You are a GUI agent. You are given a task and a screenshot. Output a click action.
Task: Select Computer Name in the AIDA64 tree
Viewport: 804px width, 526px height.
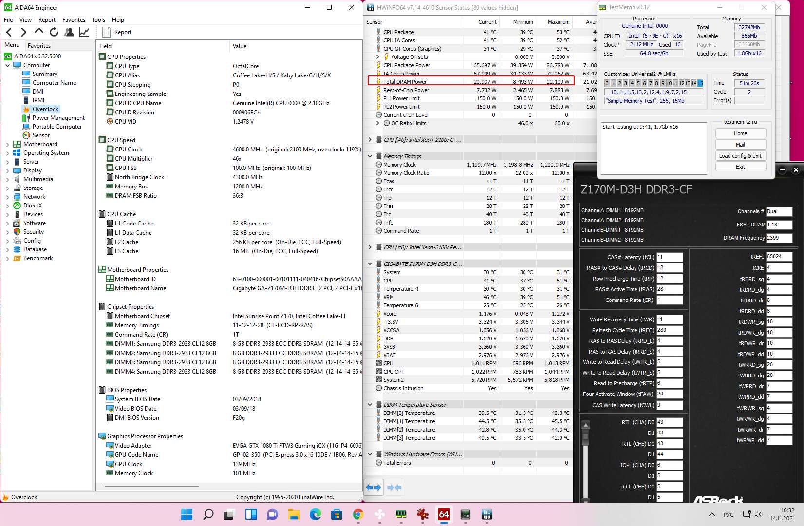pos(54,83)
